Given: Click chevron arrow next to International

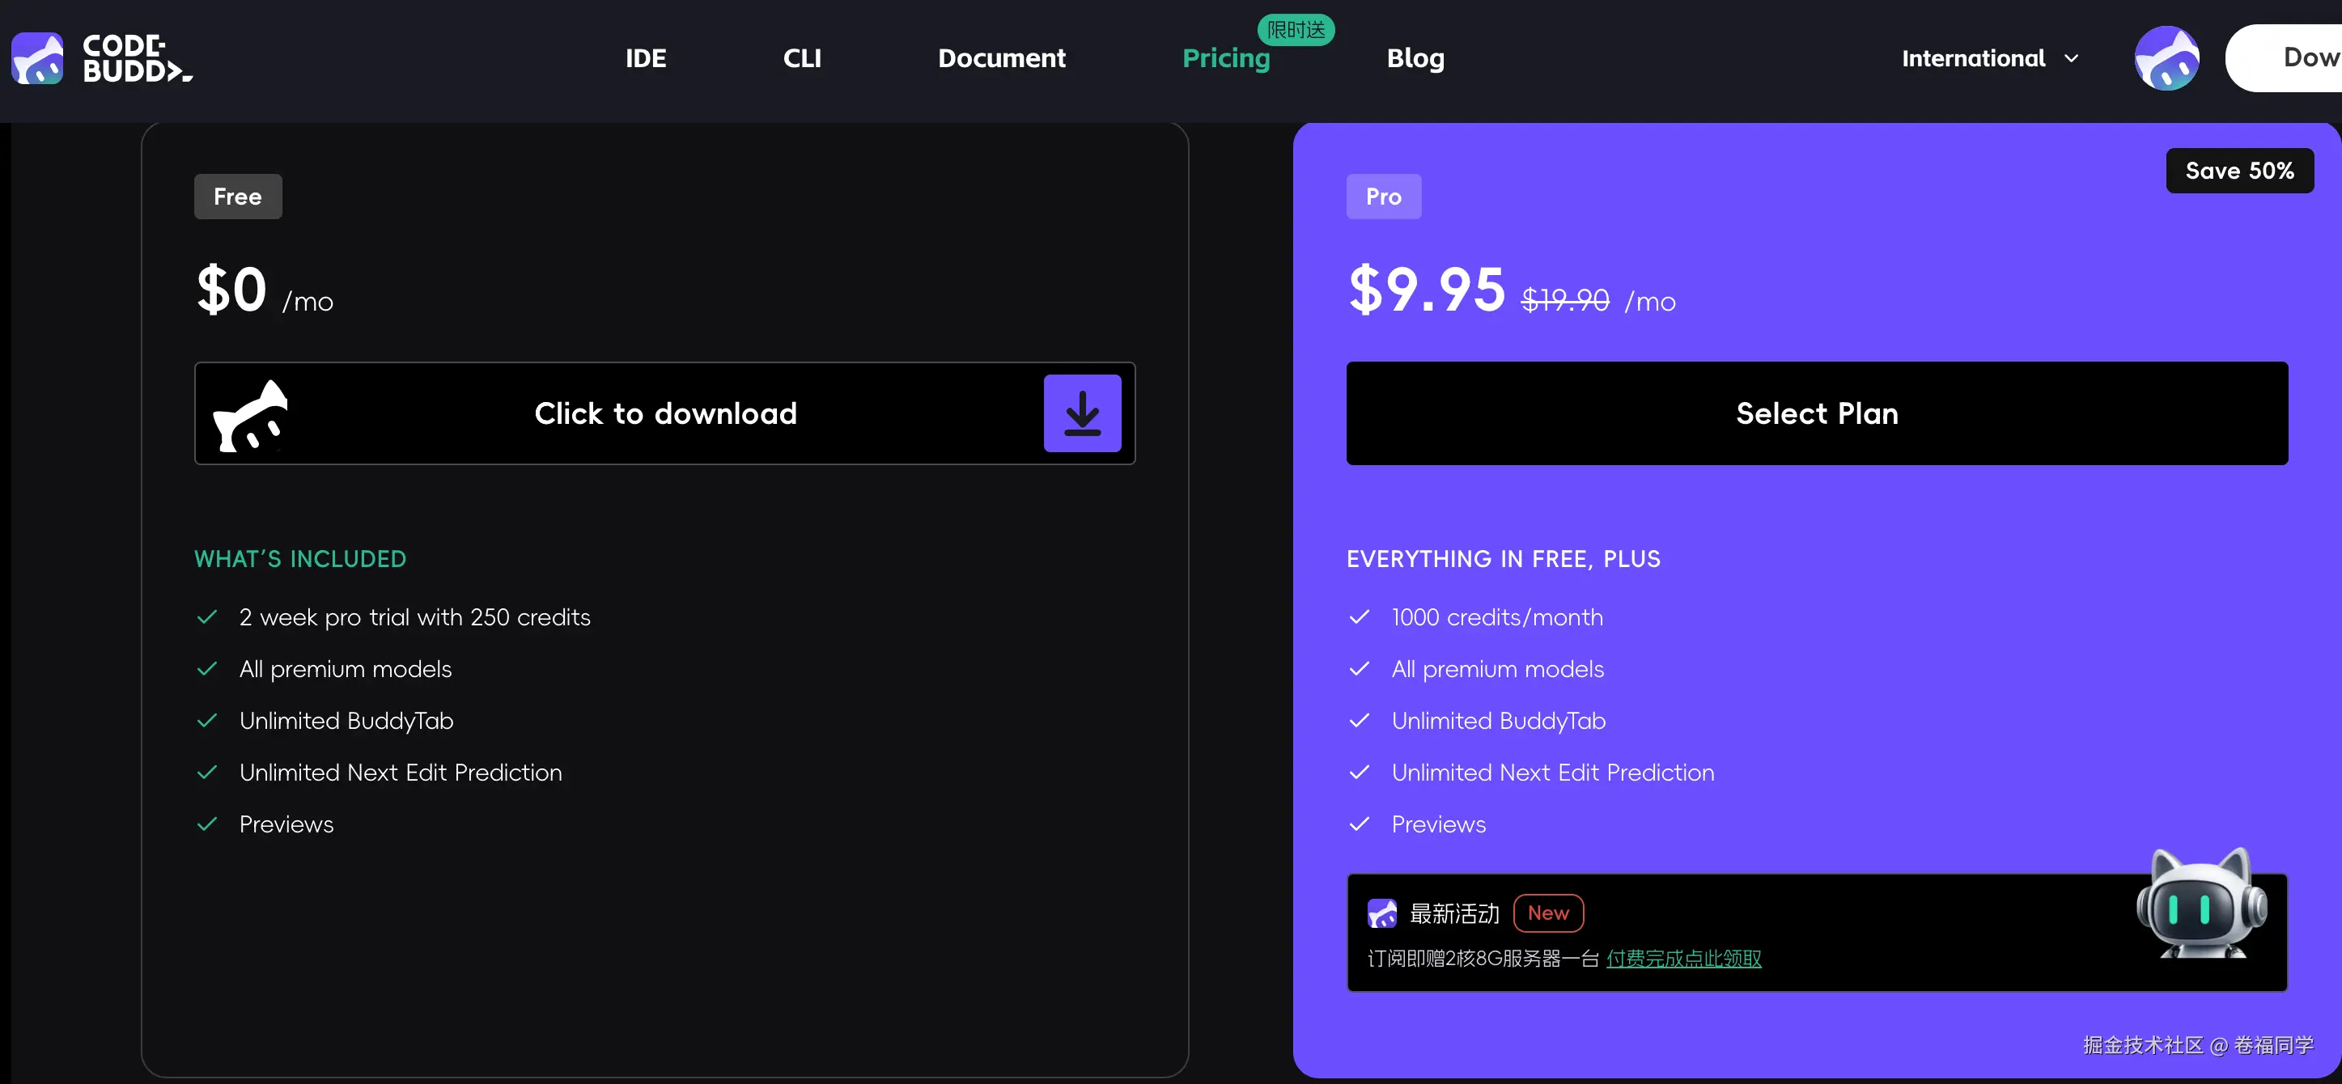Looking at the screenshot, I should tap(2071, 58).
